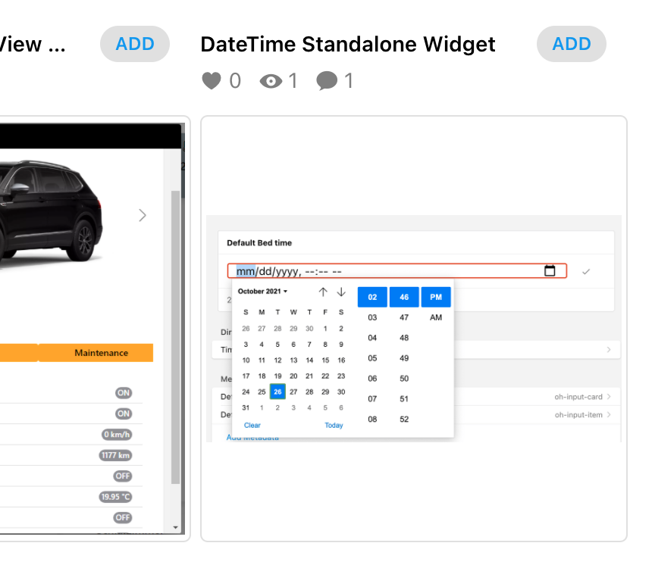This screenshot has width=652, height=568.
Task: Click the Clear link in calendar
Action: point(252,426)
